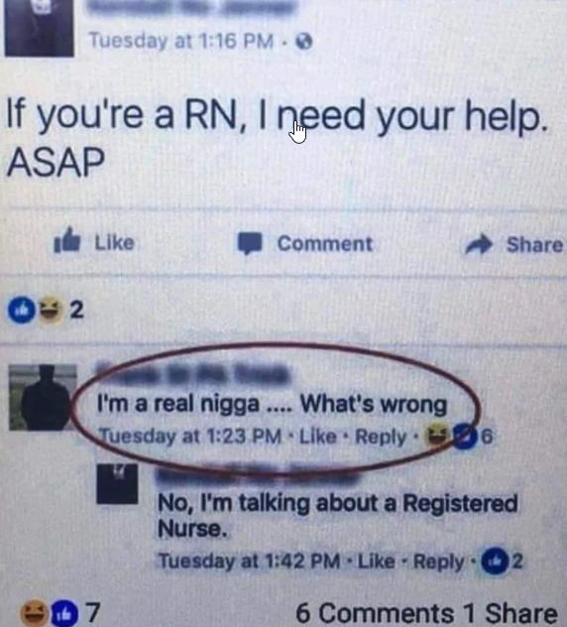Click the first commenter's profile picture
Screen dimensions: 567x627
pyautogui.click(x=43, y=397)
